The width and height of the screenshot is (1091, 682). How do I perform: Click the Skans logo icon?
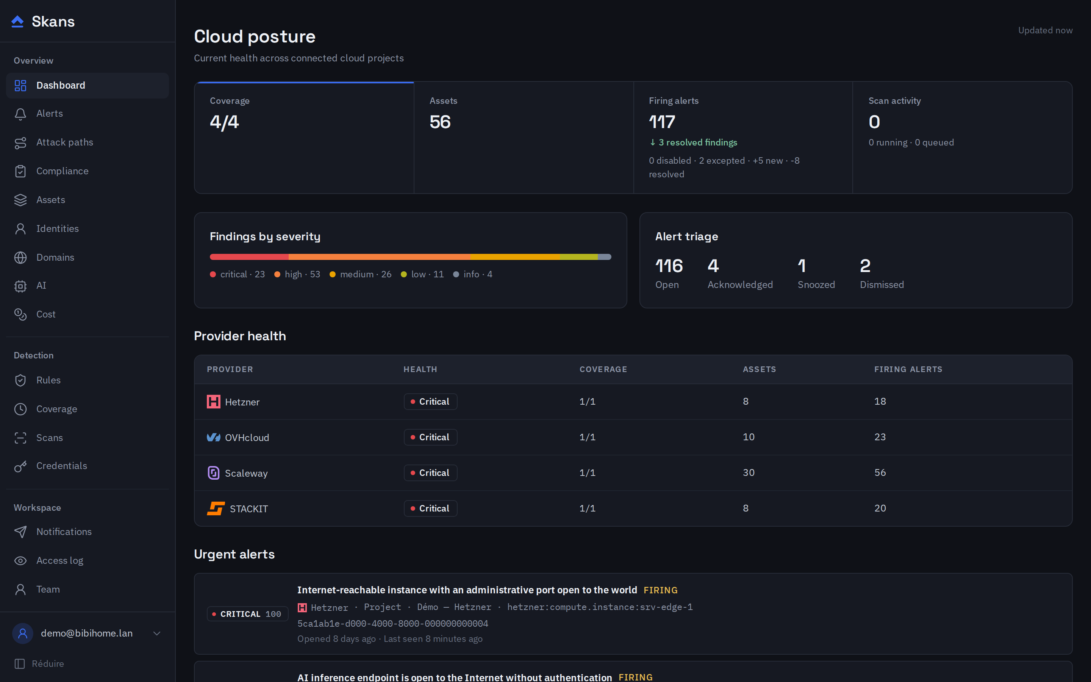click(x=17, y=21)
